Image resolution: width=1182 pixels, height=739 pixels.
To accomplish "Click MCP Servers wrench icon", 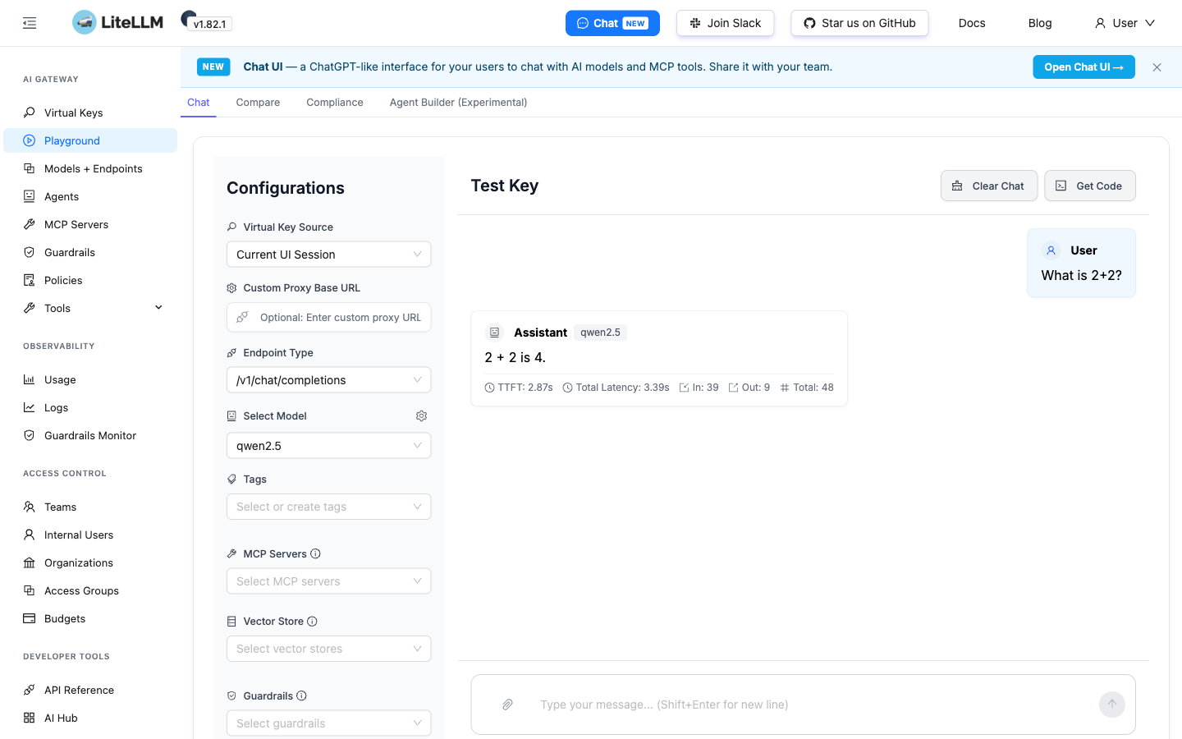I will click(30, 224).
